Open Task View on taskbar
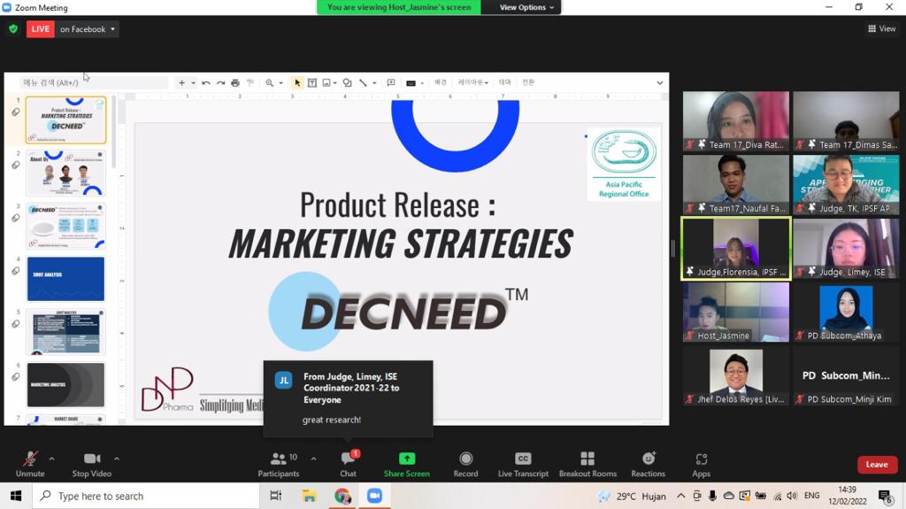This screenshot has height=509, width=906. [x=276, y=496]
